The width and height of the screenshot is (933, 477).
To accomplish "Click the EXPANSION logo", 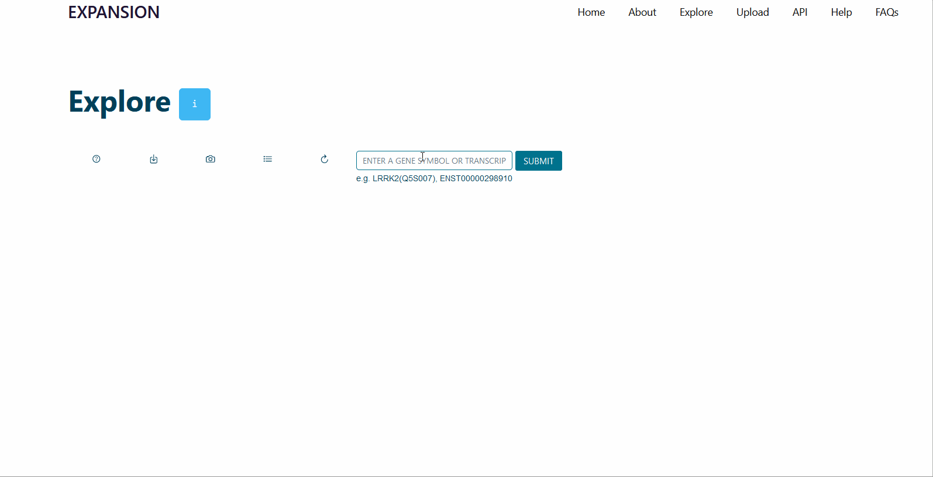I will coord(113,12).
